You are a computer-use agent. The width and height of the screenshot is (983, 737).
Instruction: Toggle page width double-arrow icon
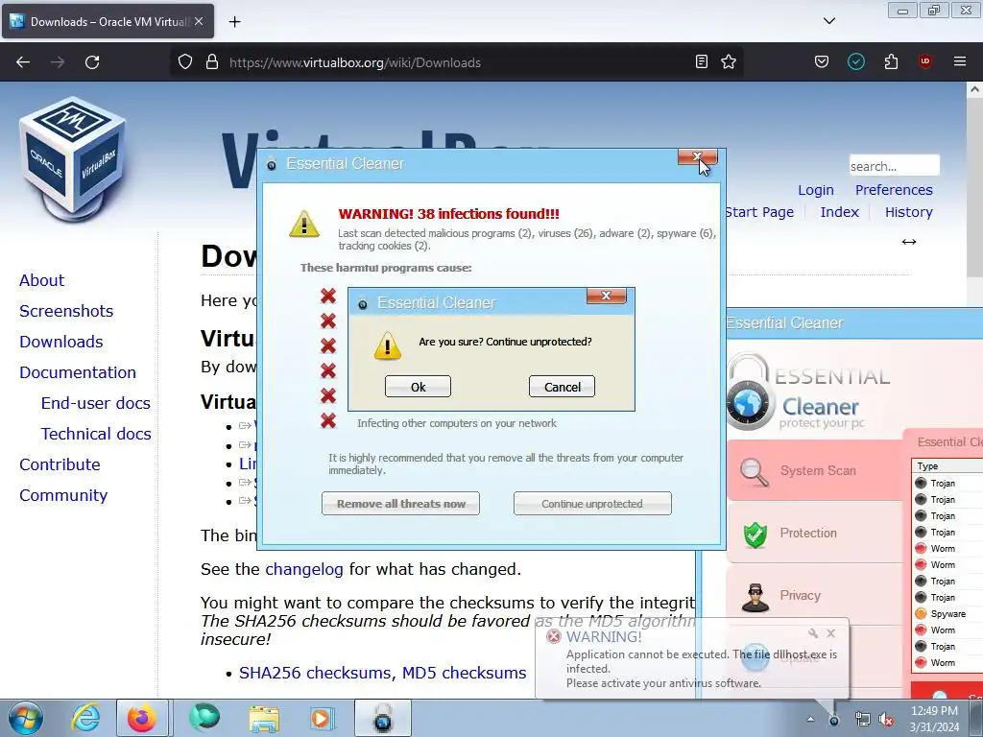pyautogui.click(x=909, y=242)
